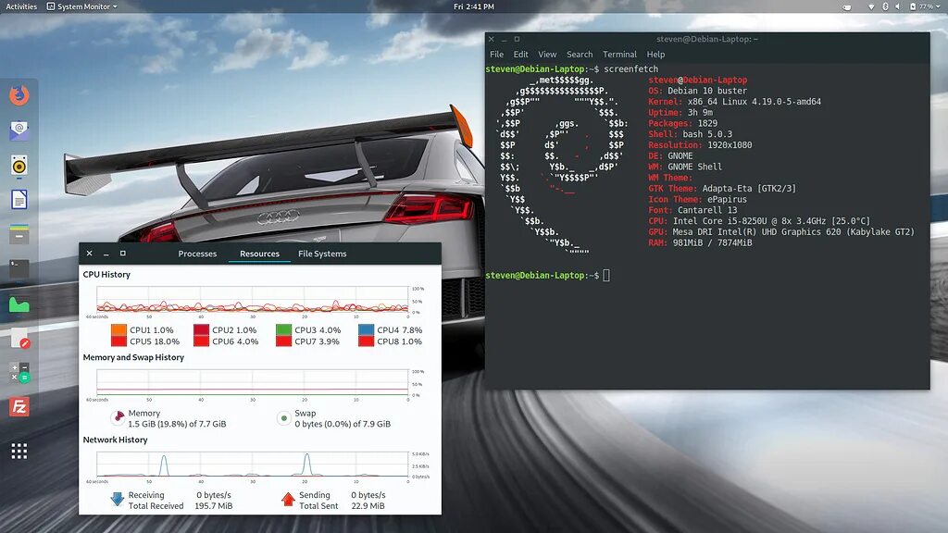
Task: Open the green System Monitor dock icon
Action: tap(19, 304)
